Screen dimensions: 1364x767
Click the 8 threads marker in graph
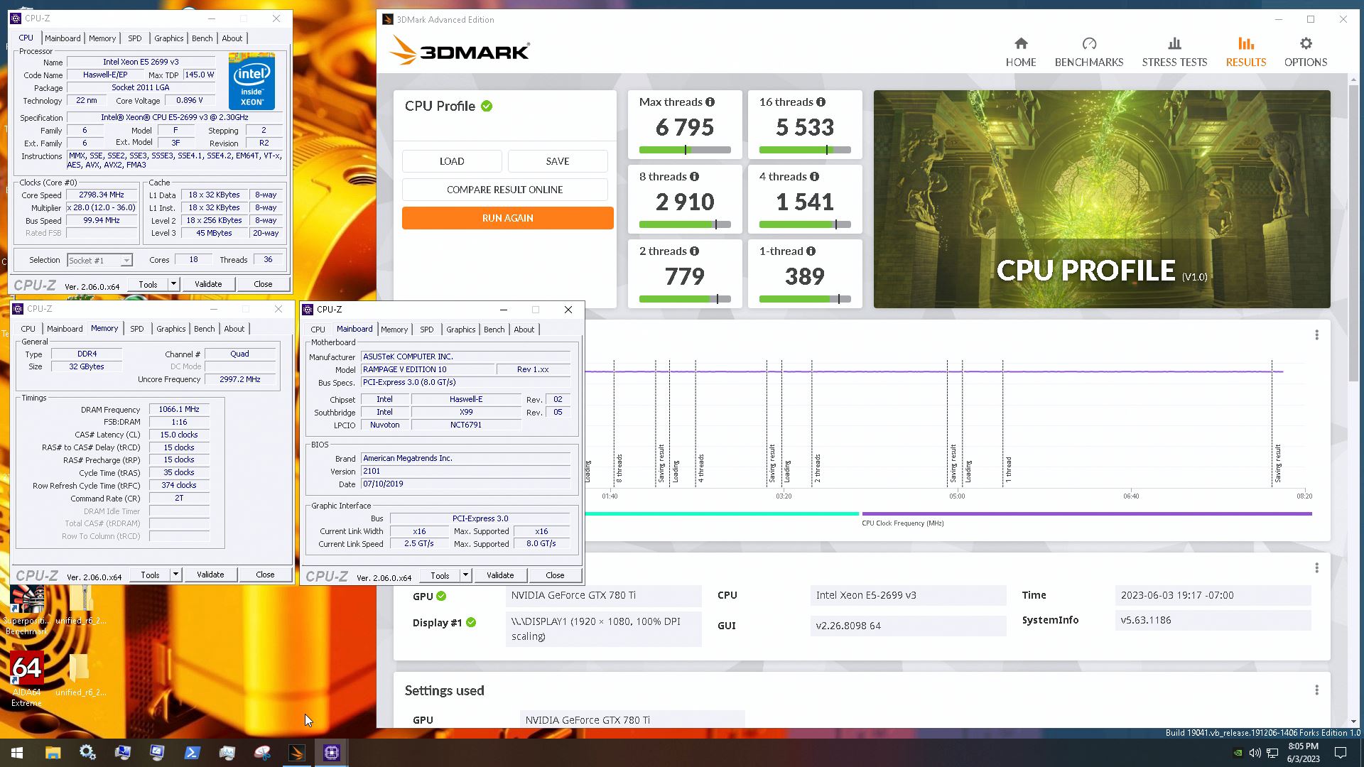(619, 469)
